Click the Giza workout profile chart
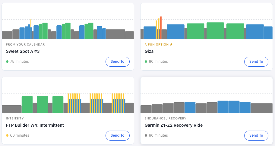Screen dimensions: 275x146 (207, 30)
